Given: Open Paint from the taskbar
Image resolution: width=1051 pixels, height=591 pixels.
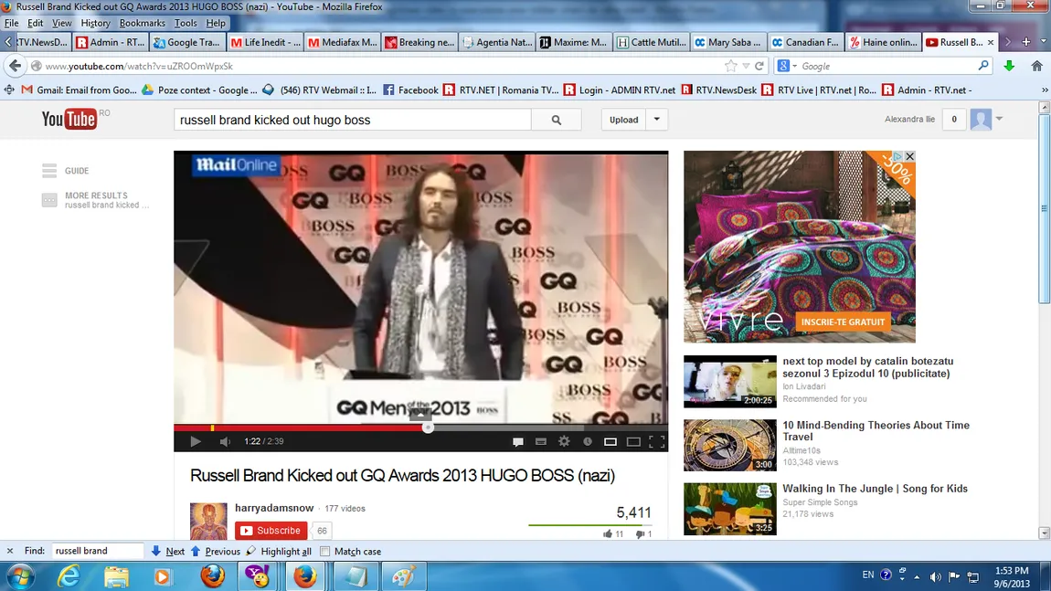Looking at the screenshot, I should (x=403, y=576).
